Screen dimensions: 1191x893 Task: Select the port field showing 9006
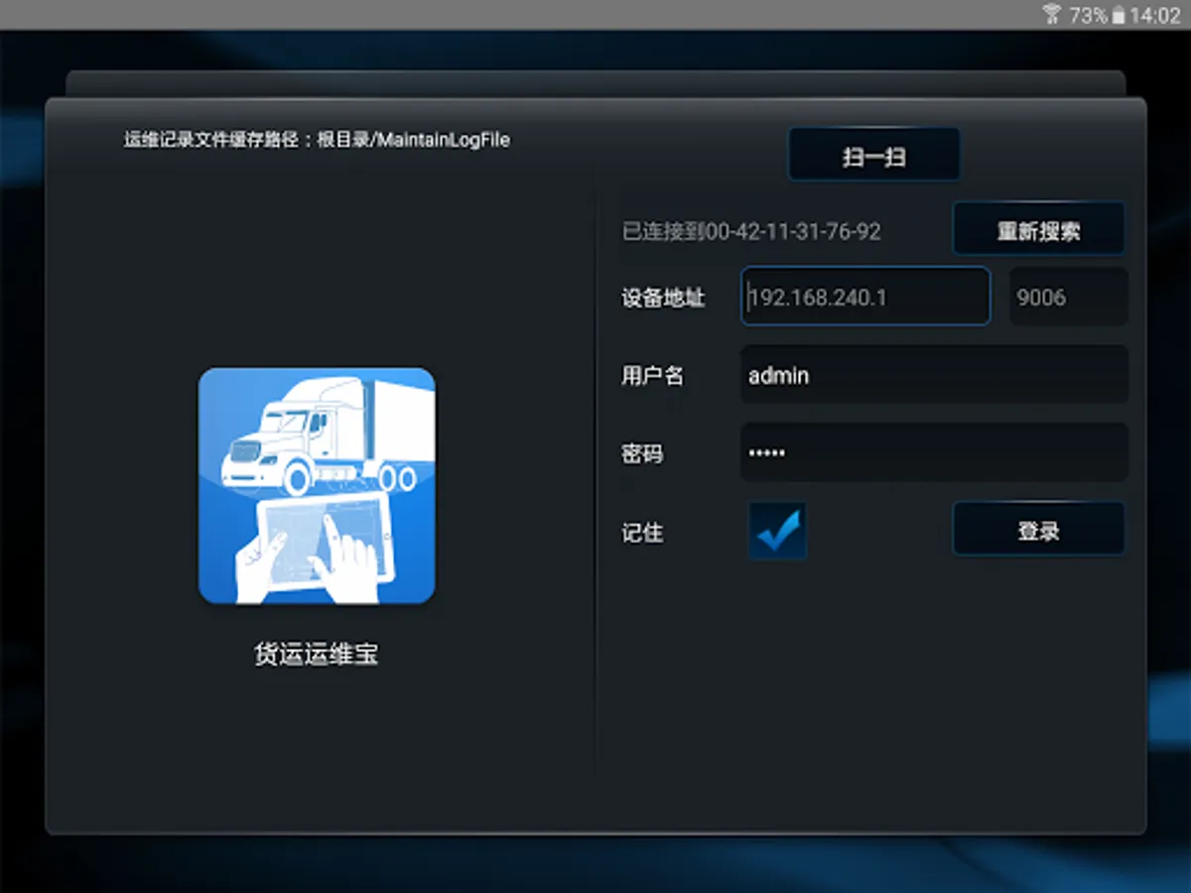[1069, 297]
